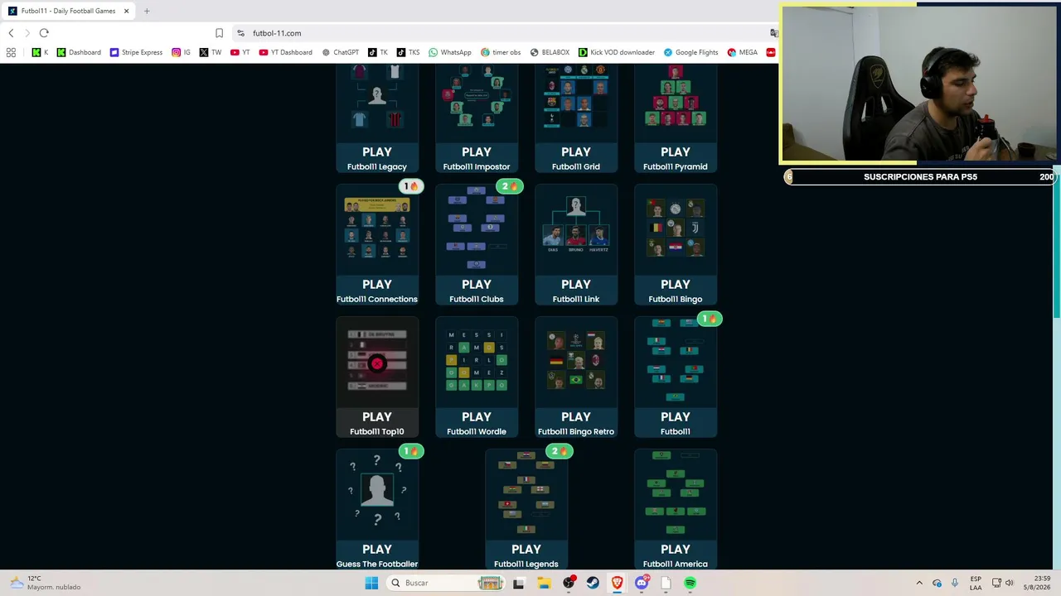Play Futbol11 Pyramid game

point(676,151)
